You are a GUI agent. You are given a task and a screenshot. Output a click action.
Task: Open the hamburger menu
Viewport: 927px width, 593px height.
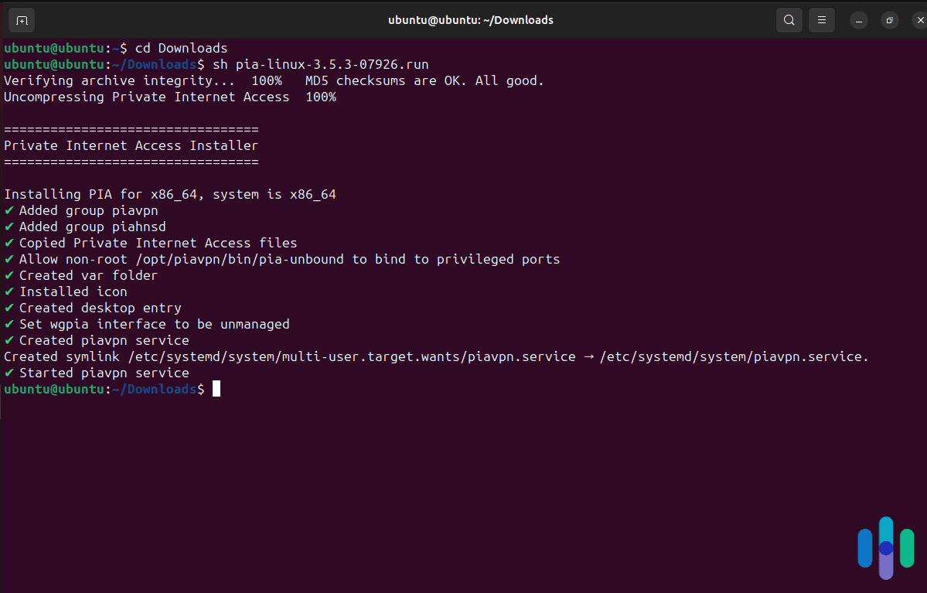point(821,20)
